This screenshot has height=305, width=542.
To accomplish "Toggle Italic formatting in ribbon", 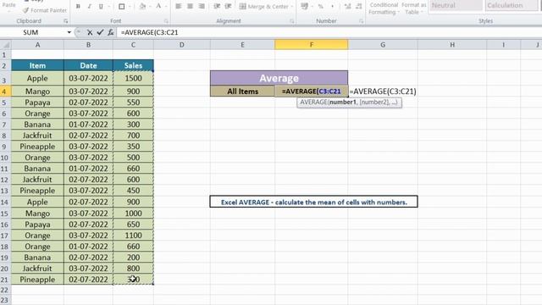I will tap(89, 6).
